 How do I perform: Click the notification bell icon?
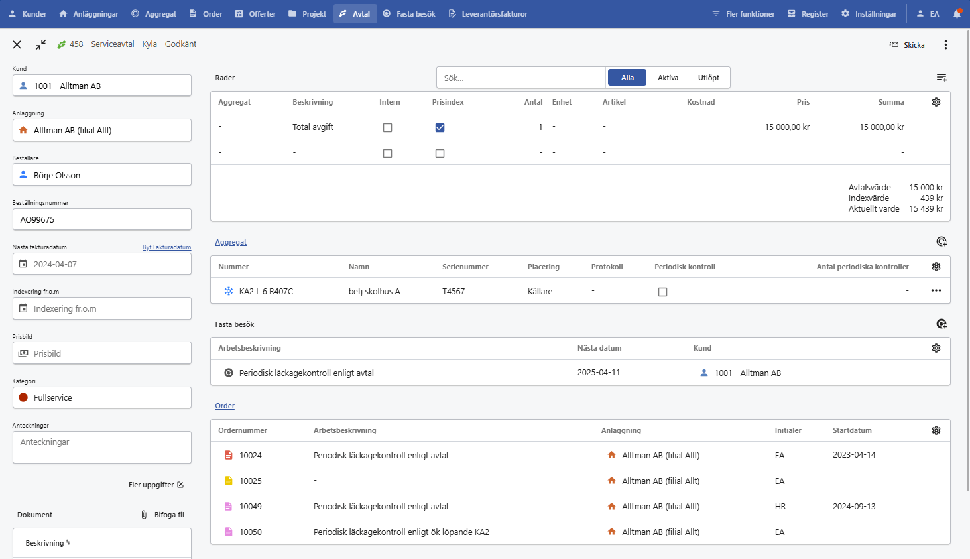[957, 14]
